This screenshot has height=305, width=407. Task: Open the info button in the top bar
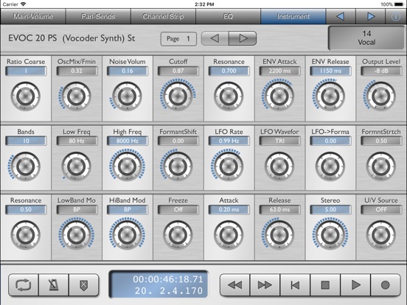(x=396, y=16)
